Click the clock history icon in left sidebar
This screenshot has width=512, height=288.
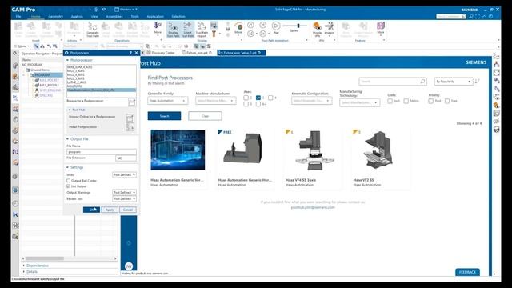[x=15, y=203]
